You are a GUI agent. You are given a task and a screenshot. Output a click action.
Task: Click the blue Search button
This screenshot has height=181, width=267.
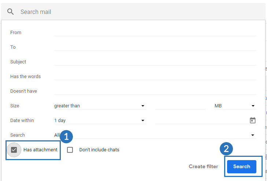tap(241, 166)
